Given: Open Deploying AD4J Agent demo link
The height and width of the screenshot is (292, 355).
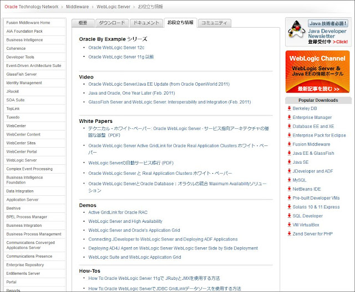Looking at the screenshot, I should tap(173, 248).
